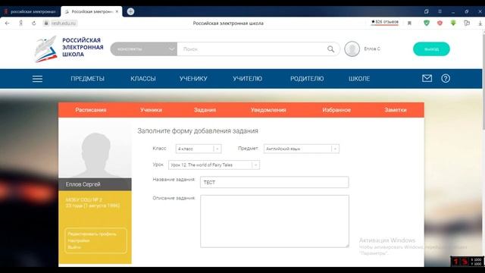Open the hamburger menu in blue navbar
This screenshot has height=273, width=485.
(x=37, y=79)
